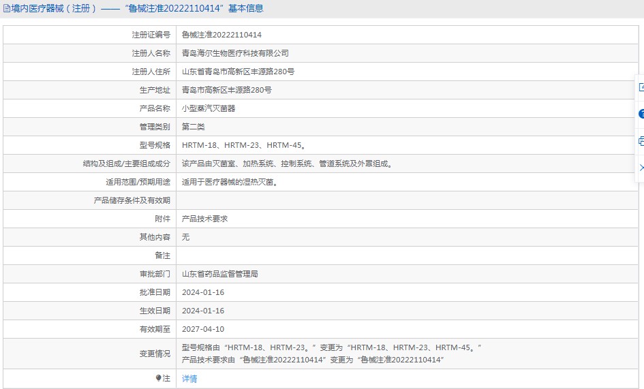Open the 详情 details link
Screen dimensions: 644x389
click(189, 379)
